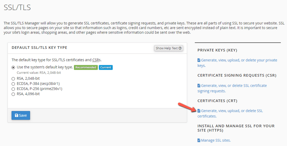Select the RSA, 2,048-bit radio option

(13, 79)
